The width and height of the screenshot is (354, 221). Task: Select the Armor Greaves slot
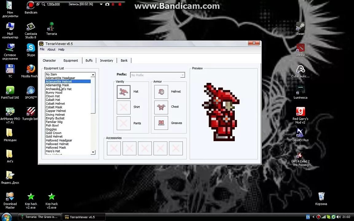click(x=161, y=123)
